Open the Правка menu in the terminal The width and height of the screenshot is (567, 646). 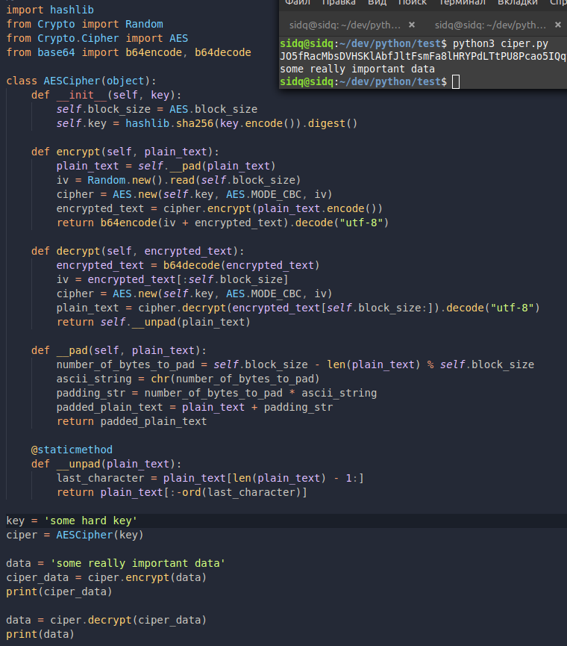tap(339, 2)
